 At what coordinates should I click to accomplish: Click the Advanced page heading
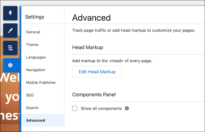click(91, 18)
